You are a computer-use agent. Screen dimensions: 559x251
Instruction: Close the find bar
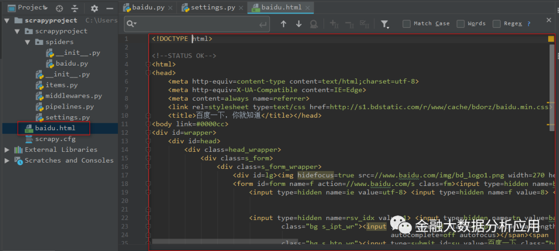[x=549, y=20]
